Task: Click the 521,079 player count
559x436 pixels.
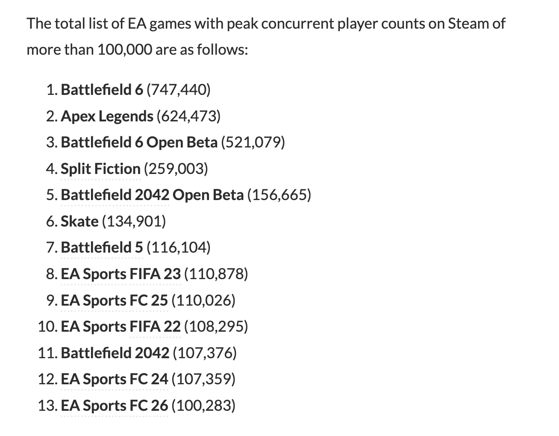Action: pyautogui.click(x=253, y=142)
